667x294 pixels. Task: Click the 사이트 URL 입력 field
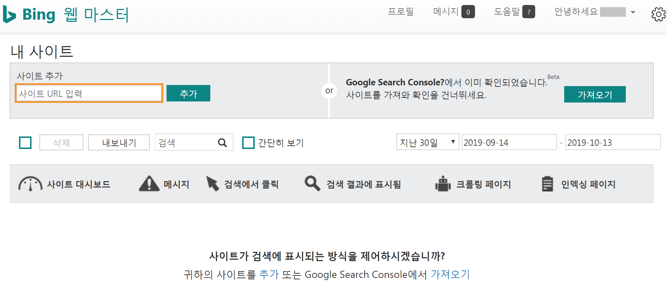click(x=89, y=93)
